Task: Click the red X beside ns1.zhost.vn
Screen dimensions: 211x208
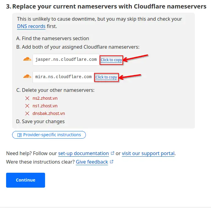Action: coord(27,106)
